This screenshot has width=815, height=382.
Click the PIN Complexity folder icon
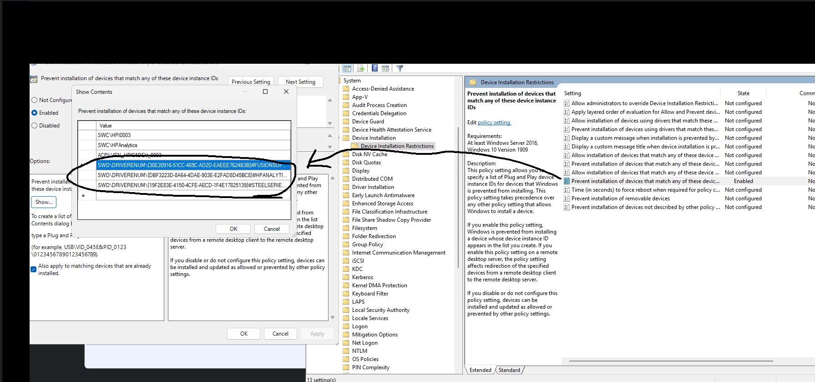346,367
